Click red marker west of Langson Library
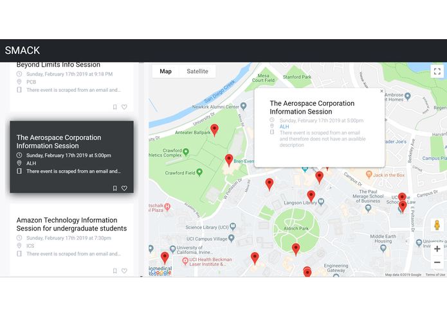 pos(269,184)
